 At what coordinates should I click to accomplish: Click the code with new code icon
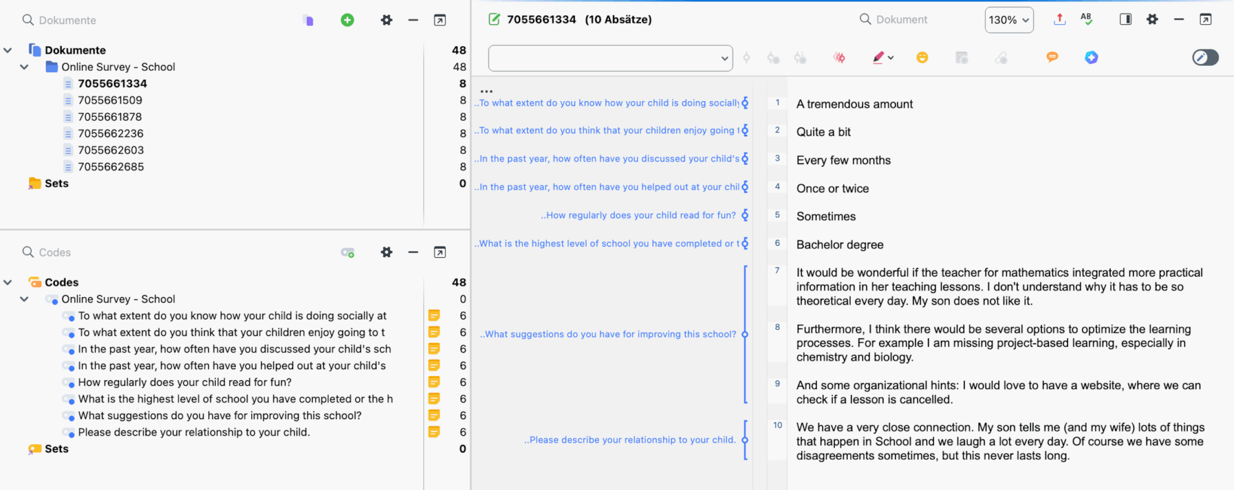click(x=773, y=58)
